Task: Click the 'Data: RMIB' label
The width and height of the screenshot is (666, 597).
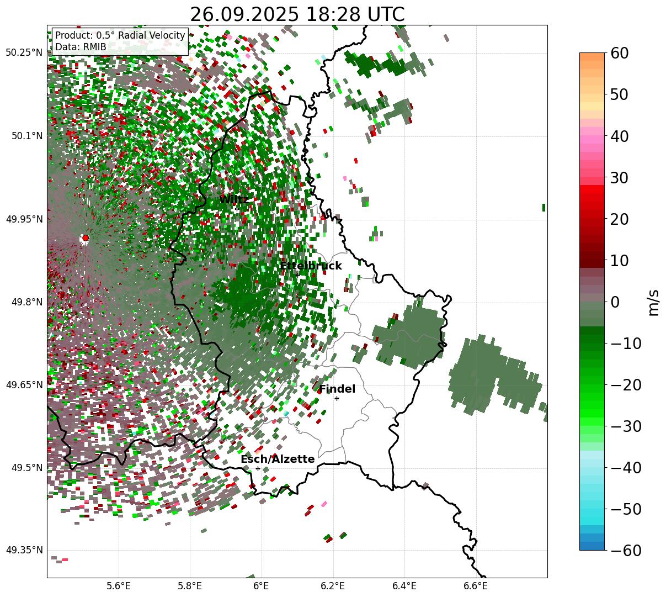Action: (x=81, y=47)
